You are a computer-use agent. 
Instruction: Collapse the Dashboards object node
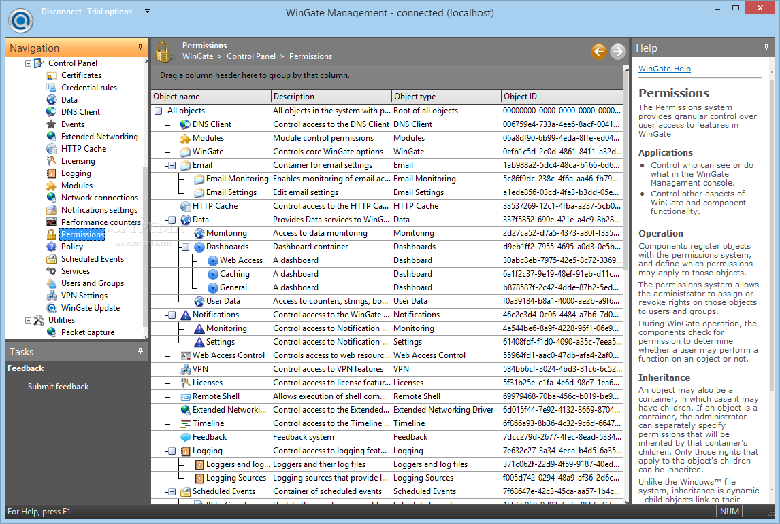(x=185, y=247)
